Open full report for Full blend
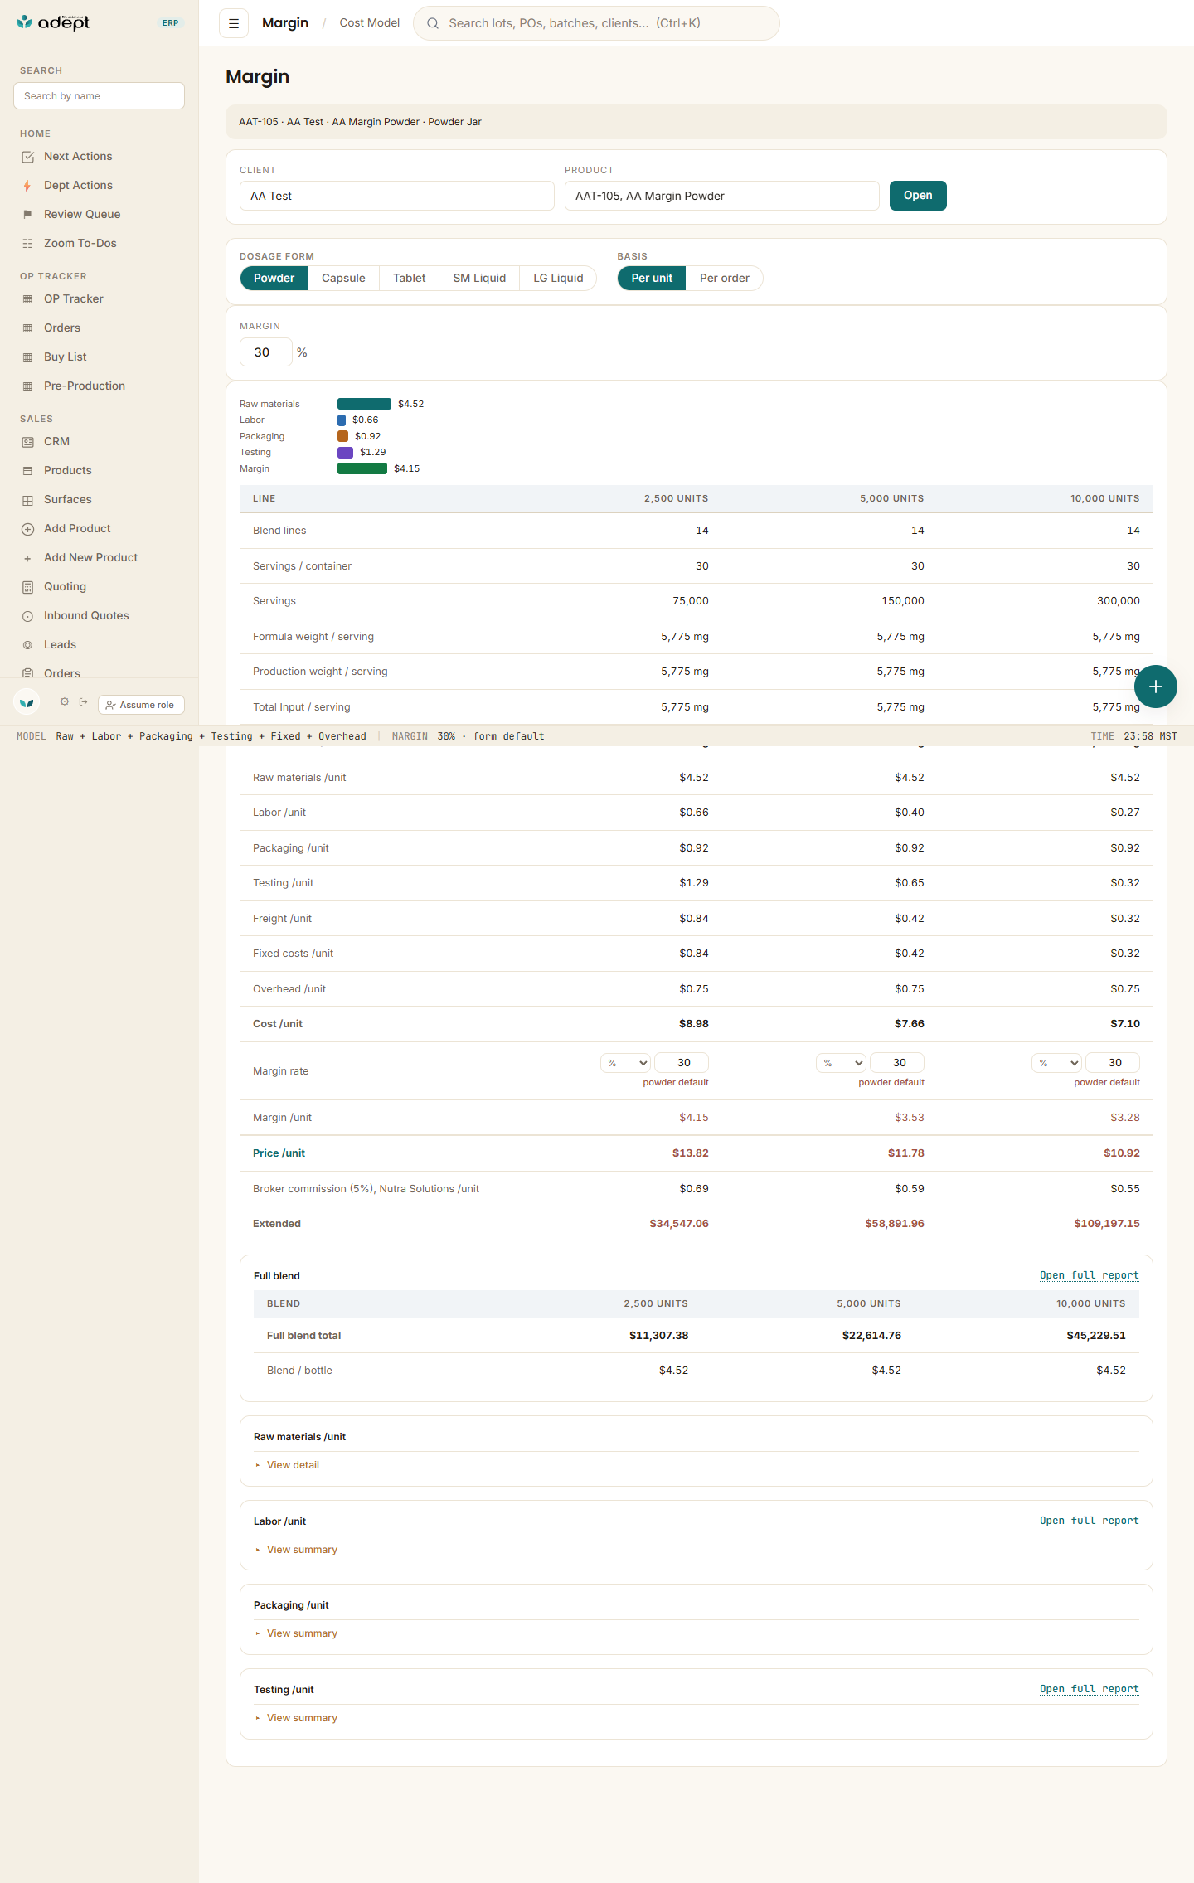Viewport: 1194px width, 1883px height. (x=1090, y=1275)
